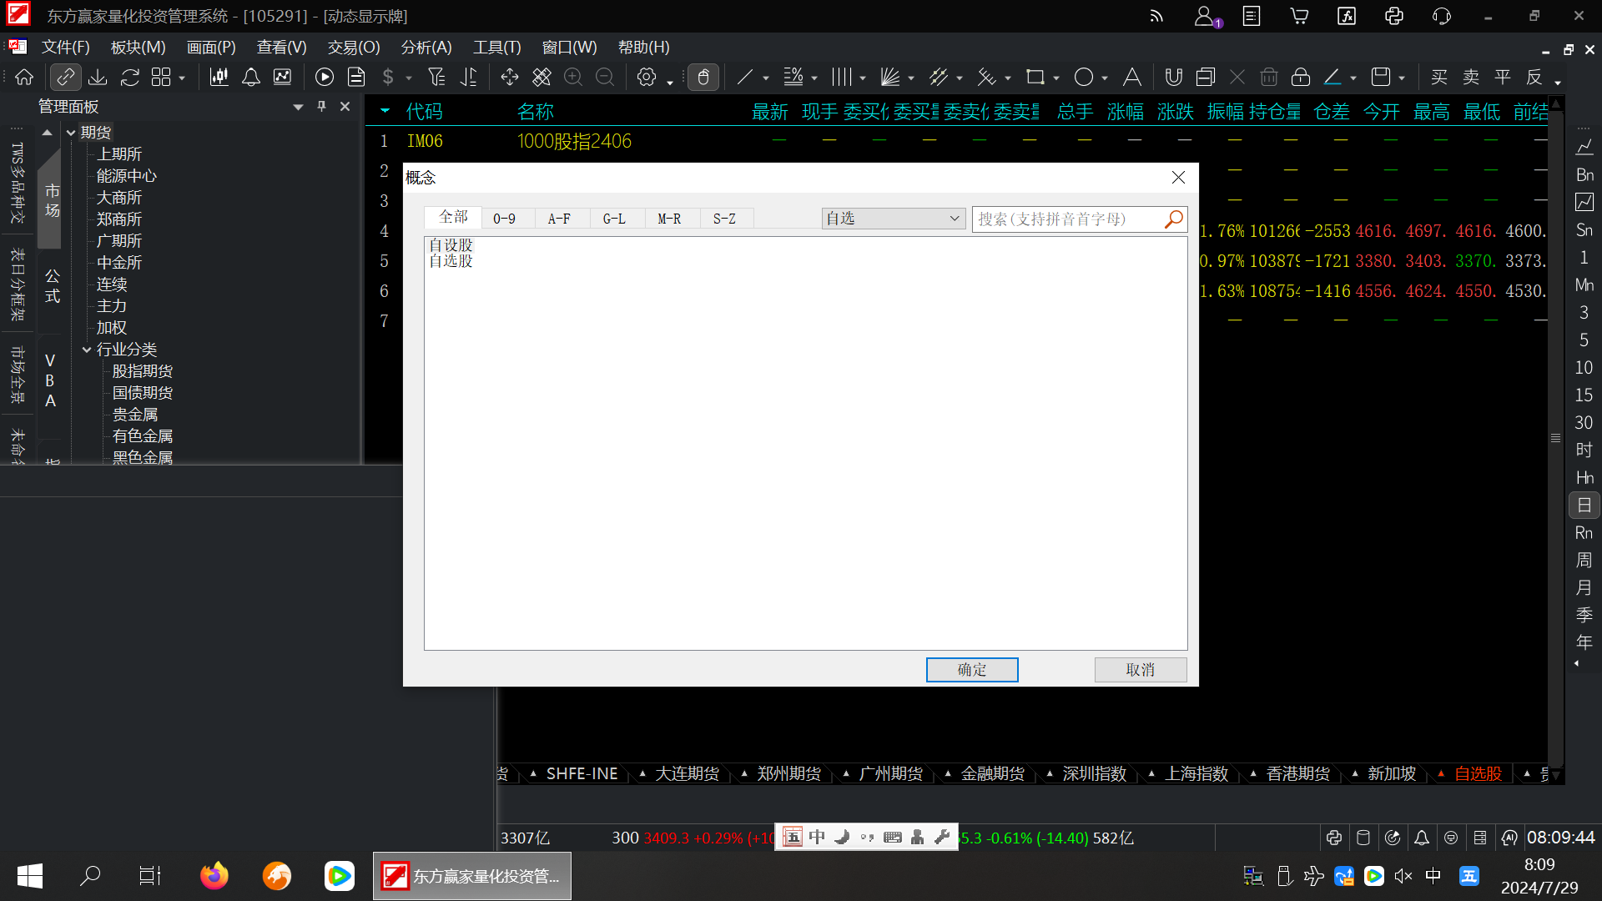The height and width of the screenshot is (901, 1602).
Task: Select 自选股 in the concept list
Action: (x=451, y=261)
